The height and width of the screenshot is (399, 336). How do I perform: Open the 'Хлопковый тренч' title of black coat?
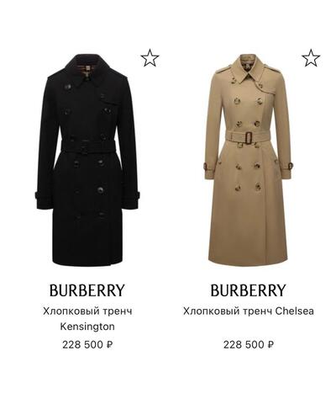point(87,311)
